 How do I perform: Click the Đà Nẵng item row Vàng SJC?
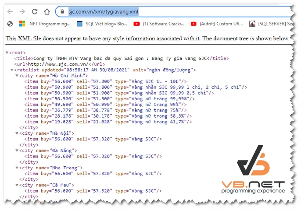point(93,156)
